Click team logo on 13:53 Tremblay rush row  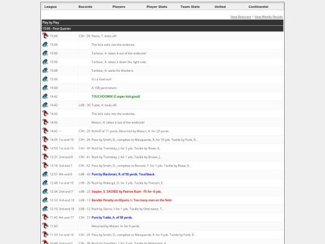[x=45, y=148]
